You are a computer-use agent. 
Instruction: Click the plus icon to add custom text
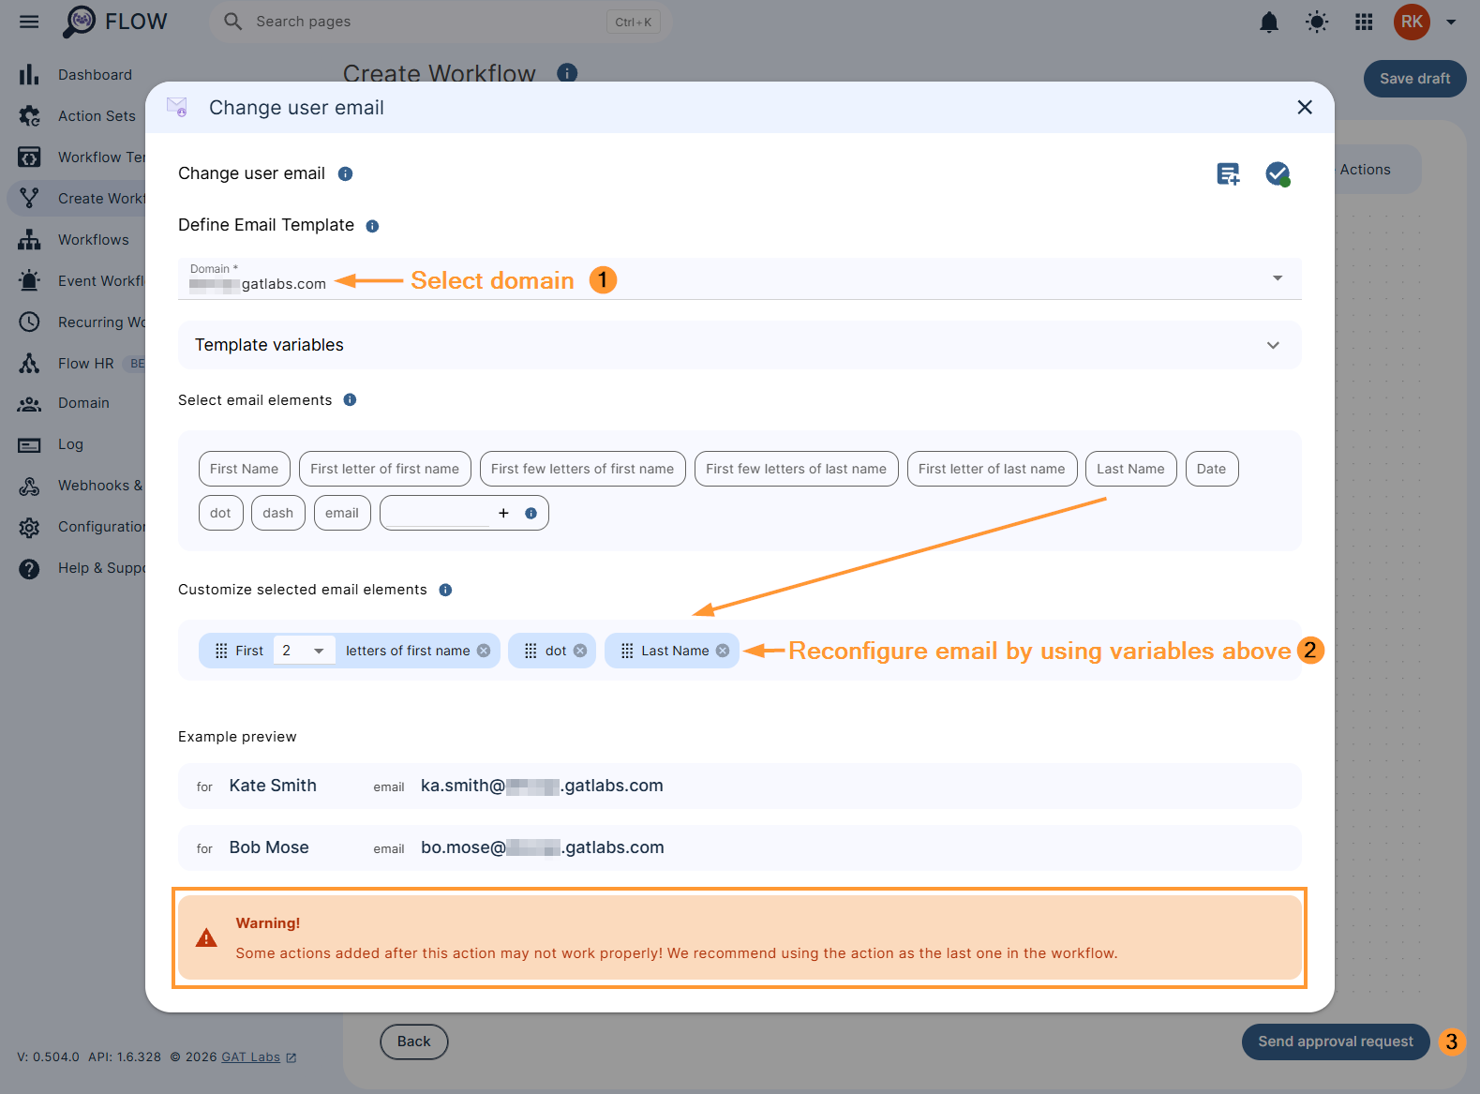coord(503,513)
